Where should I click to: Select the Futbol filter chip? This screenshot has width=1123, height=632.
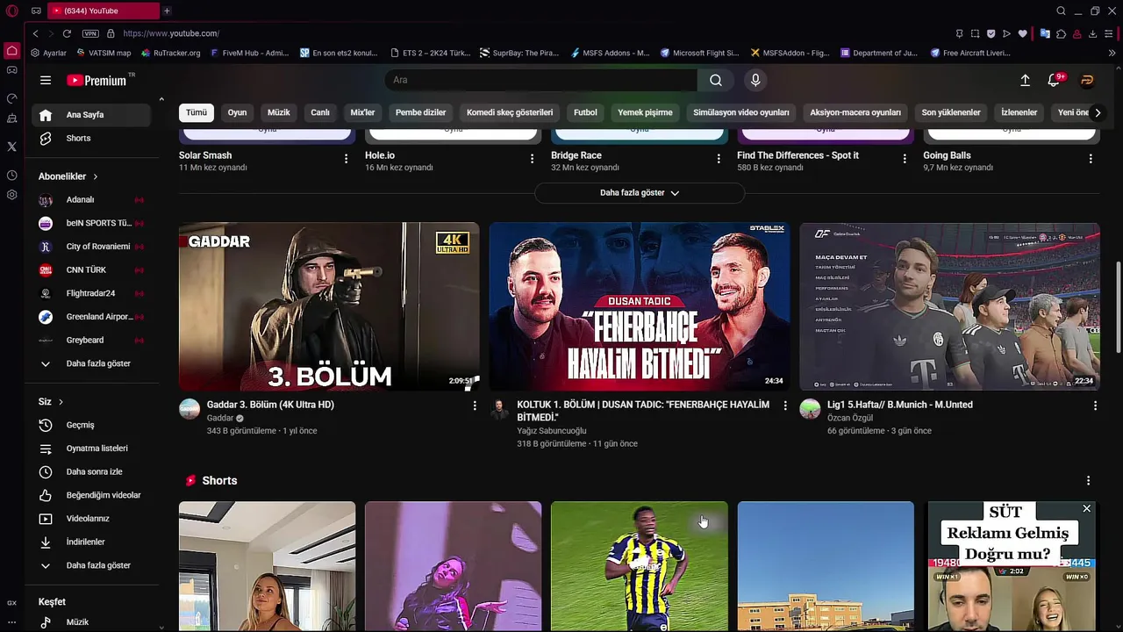click(585, 112)
